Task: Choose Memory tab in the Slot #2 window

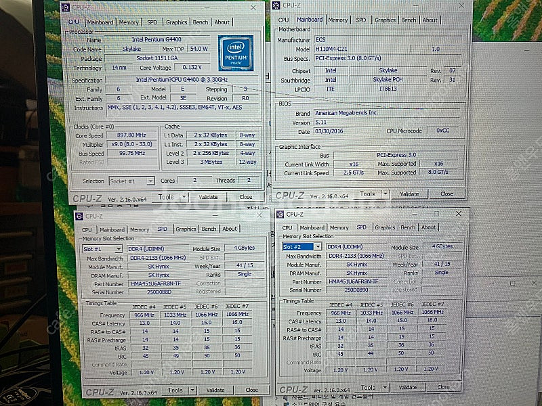Action: [x=339, y=228]
